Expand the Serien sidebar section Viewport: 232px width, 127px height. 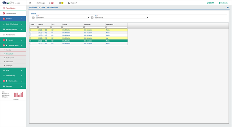(22, 40)
